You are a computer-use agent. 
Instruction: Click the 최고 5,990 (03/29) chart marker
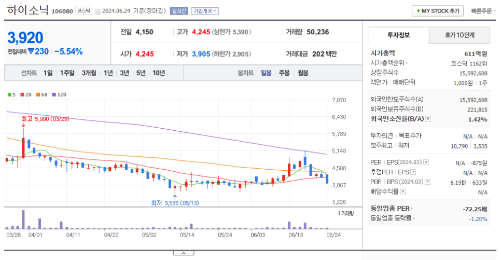pyautogui.click(x=45, y=119)
